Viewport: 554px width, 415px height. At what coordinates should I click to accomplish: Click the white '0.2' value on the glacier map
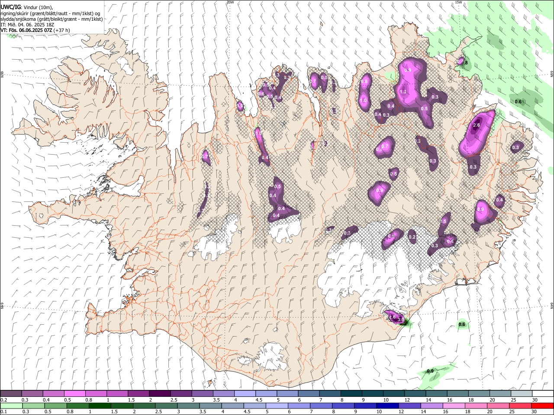[x=412, y=237]
